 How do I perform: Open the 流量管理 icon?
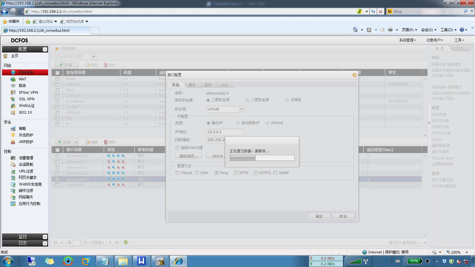tap(13, 158)
